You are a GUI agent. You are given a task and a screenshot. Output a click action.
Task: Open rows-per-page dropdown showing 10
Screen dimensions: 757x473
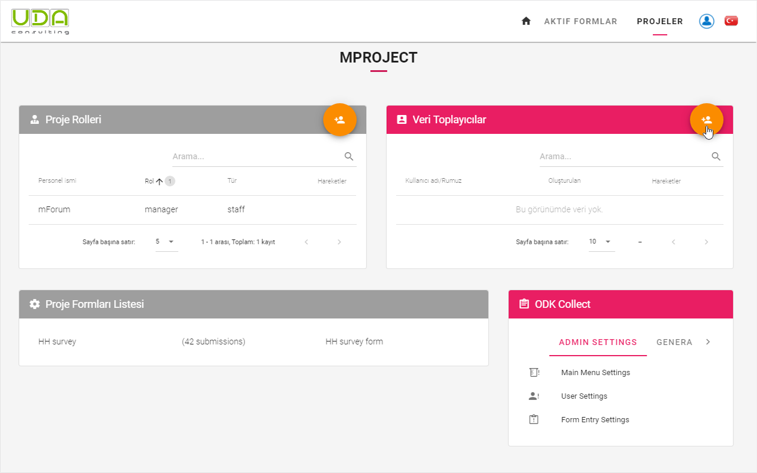click(602, 242)
